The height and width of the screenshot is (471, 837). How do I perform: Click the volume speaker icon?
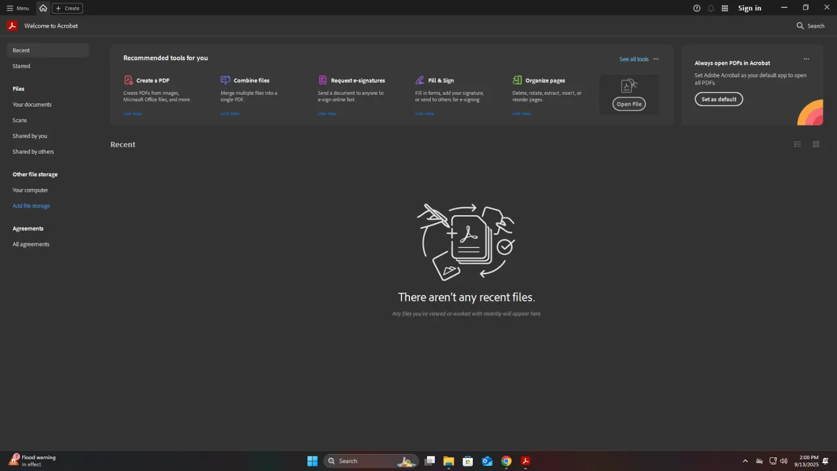tap(783, 461)
